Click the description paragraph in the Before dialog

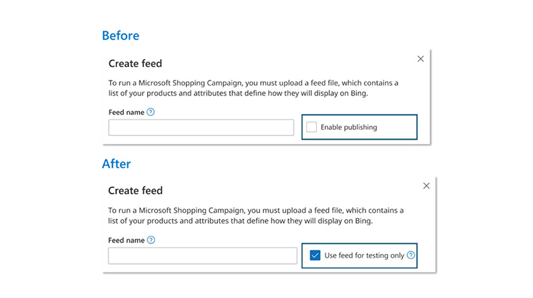coord(253,88)
